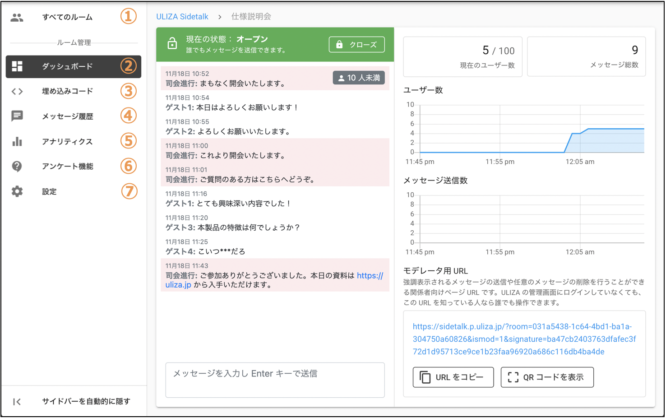Image resolution: width=666 pixels, height=418 pixels.
Task: Select message 本日はよろしくお願いします！
Action: click(275, 102)
